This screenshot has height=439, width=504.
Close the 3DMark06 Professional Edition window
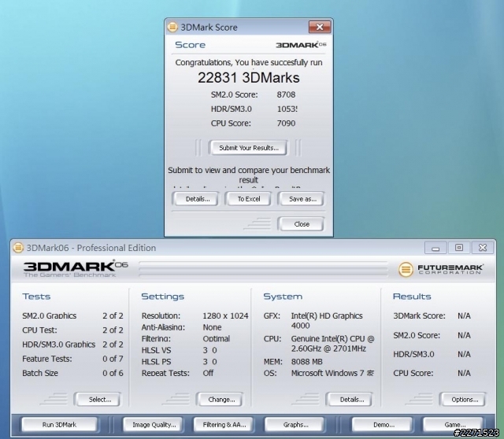click(483, 248)
